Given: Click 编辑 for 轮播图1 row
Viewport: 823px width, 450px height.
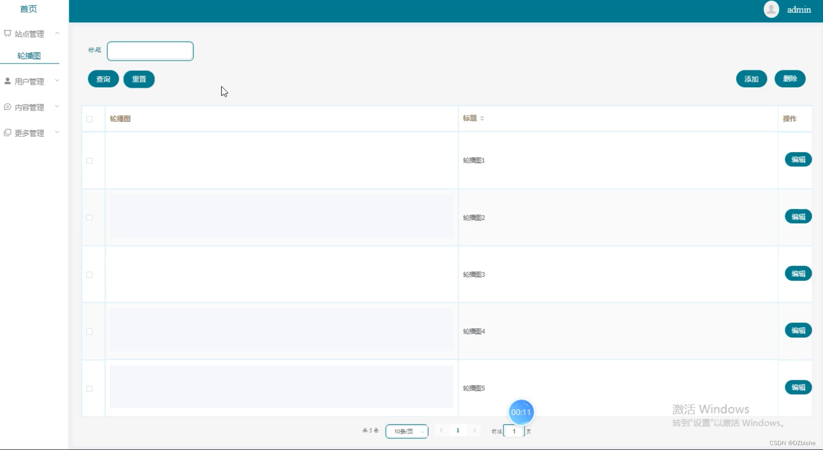Looking at the screenshot, I should (798, 160).
